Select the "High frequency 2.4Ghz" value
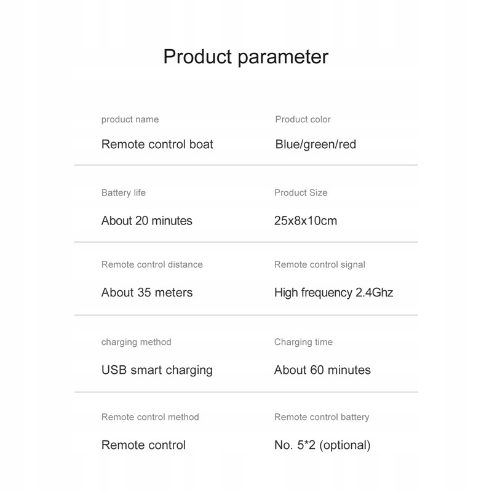This screenshot has height=492, width=492. click(x=333, y=292)
